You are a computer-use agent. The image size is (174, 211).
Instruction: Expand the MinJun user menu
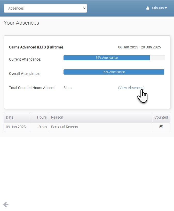point(159,8)
